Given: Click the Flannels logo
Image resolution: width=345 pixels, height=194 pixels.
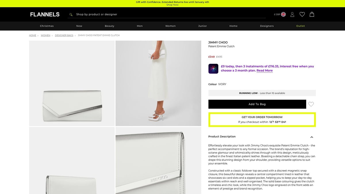Looking at the screenshot, I should tap(45, 14).
